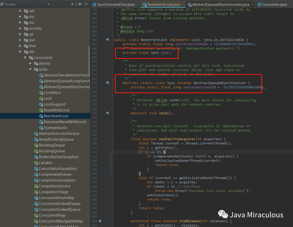
Task: Expand the text package folder
Action: (20, 40)
